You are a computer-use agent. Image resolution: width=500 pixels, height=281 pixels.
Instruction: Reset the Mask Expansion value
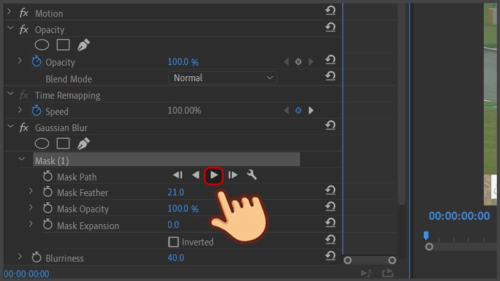click(331, 223)
